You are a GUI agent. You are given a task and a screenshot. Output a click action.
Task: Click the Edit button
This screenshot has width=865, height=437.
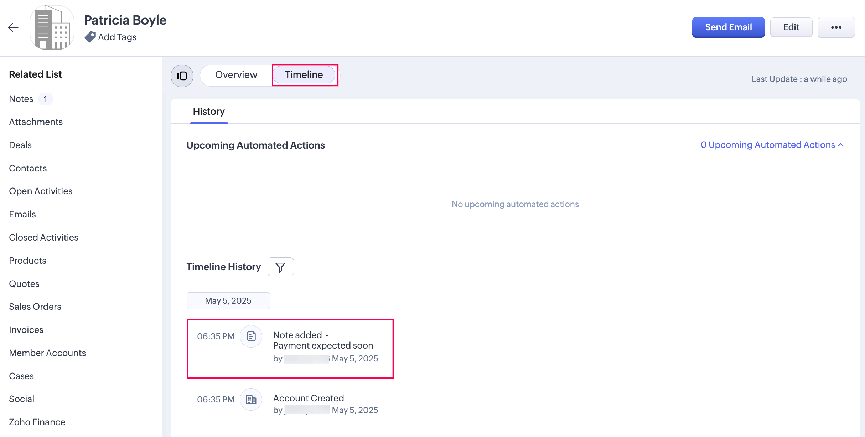point(791,27)
